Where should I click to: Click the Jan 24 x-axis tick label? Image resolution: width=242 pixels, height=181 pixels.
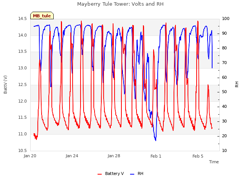72,156
